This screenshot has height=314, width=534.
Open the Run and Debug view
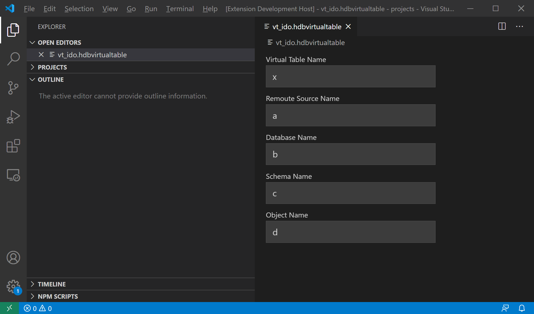[13, 117]
